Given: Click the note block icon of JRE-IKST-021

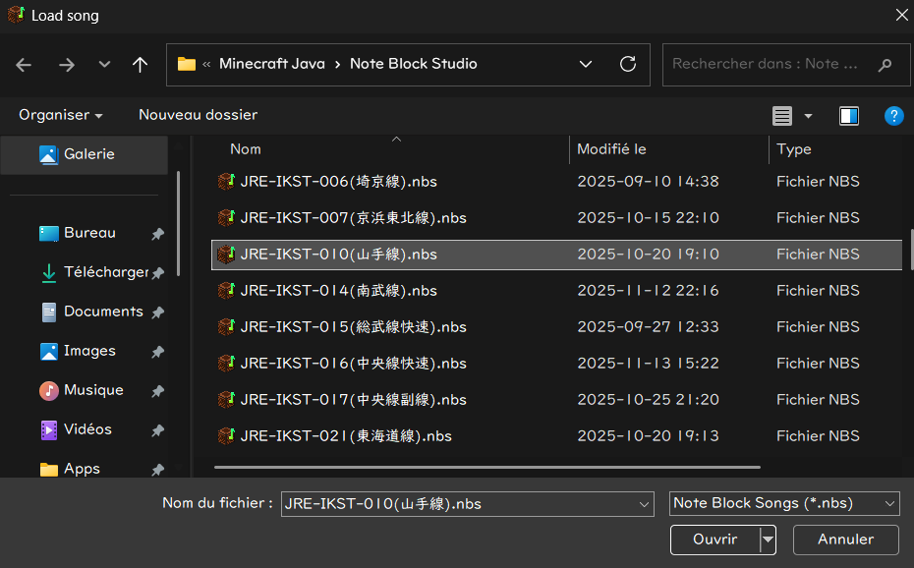Looking at the screenshot, I should 226,436.
